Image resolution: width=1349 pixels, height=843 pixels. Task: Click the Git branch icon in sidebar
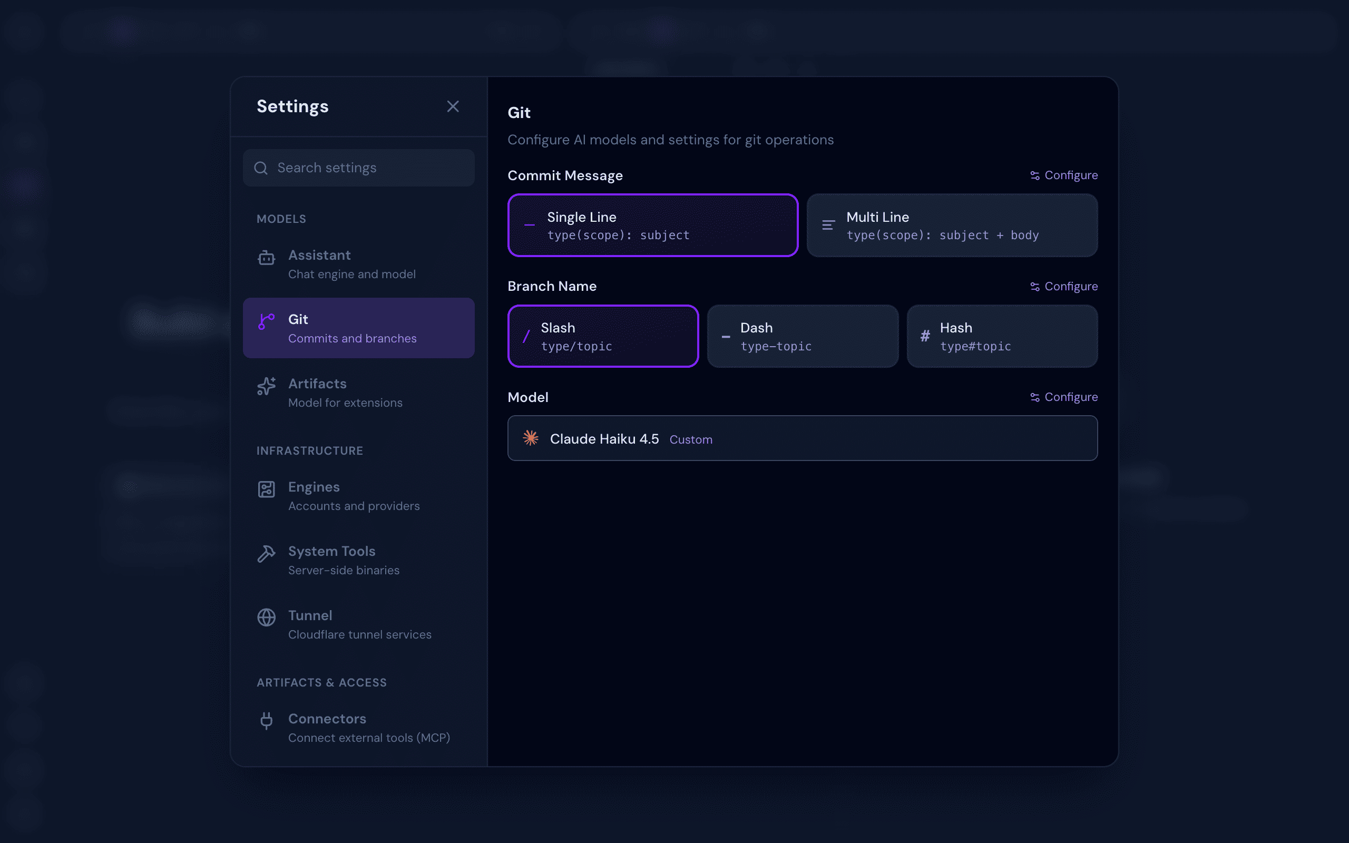pyautogui.click(x=267, y=321)
